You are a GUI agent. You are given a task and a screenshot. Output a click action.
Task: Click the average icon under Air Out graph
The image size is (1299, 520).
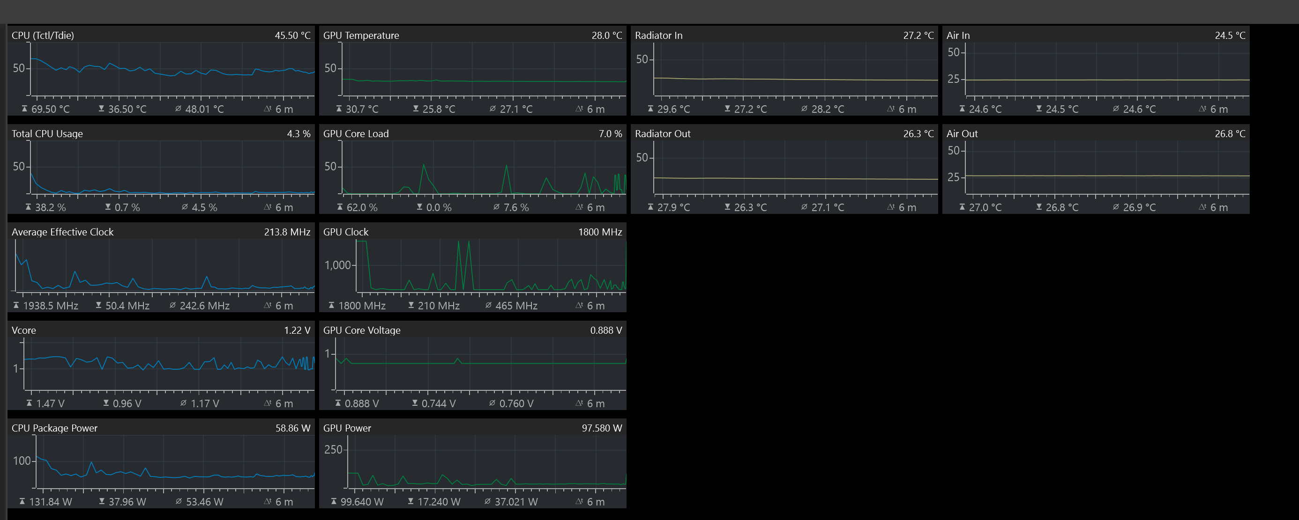click(1115, 207)
